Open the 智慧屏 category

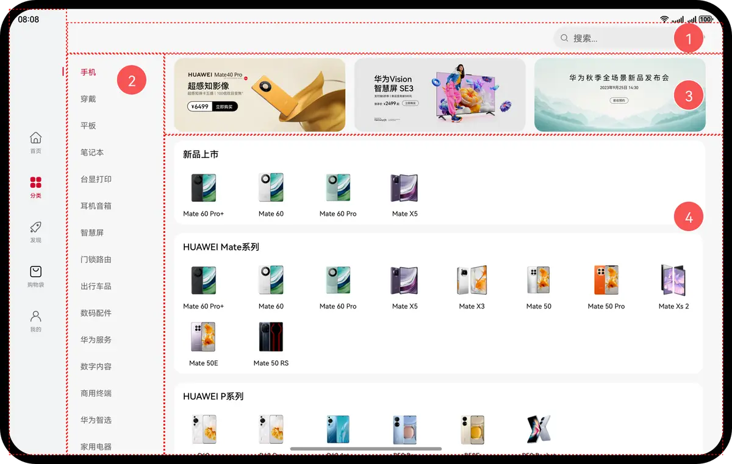(92, 233)
